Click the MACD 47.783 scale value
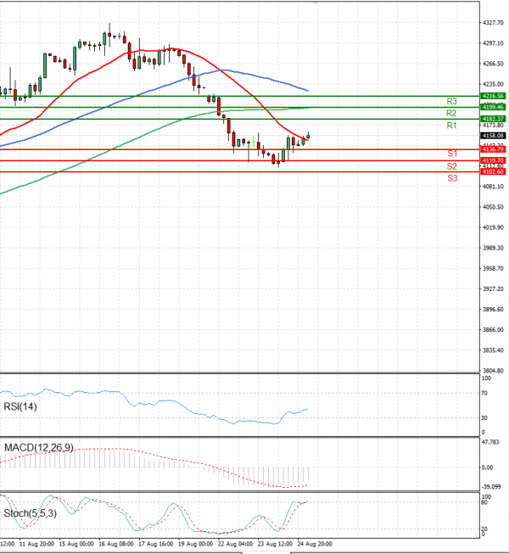509x554 pixels. pyautogui.click(x=490, y=442)
